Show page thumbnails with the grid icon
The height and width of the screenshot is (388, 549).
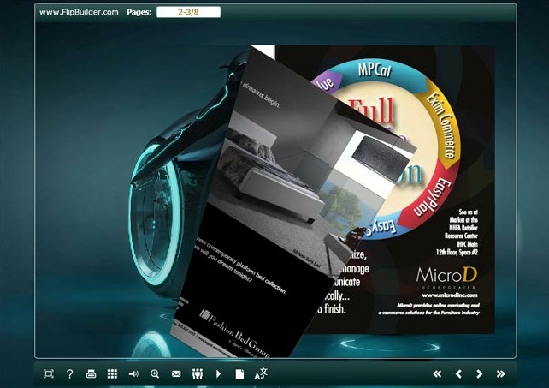pos(112,373)
